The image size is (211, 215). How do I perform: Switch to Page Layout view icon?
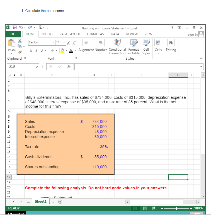click(145, 208)
